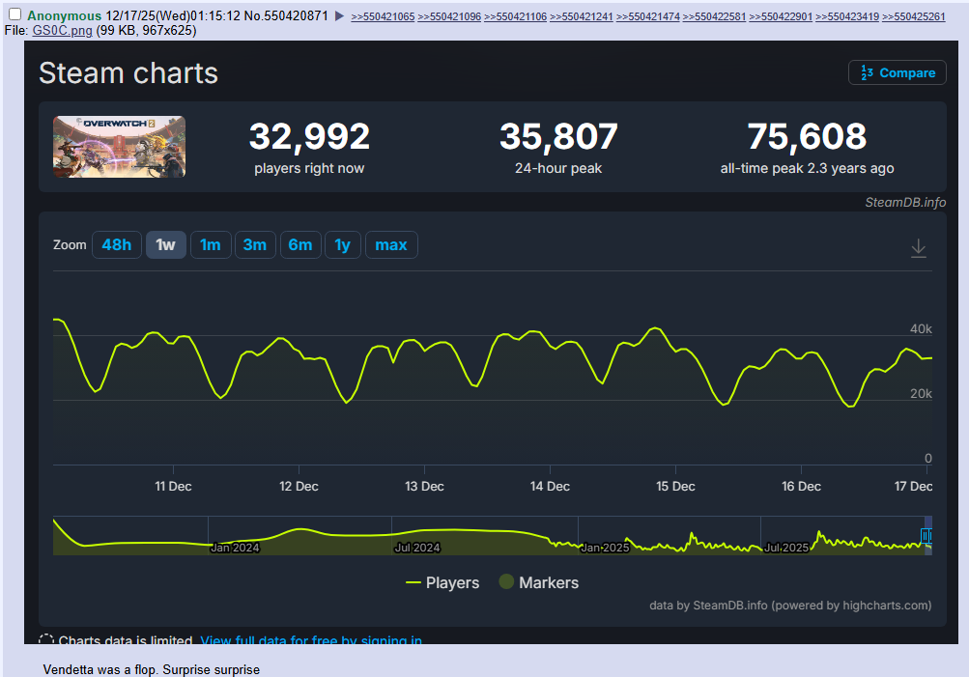The height and width of the screenshot is (677, 969).
Task: Click the View full data sign-in link
Action: (311, 639)
